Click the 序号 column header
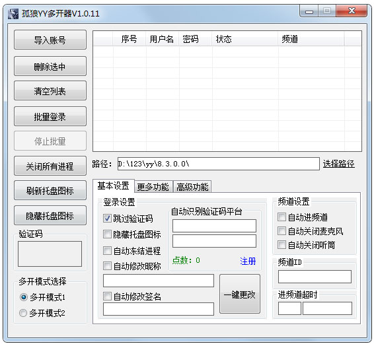This screenshot has width=374, height=346. pos(129,39)
